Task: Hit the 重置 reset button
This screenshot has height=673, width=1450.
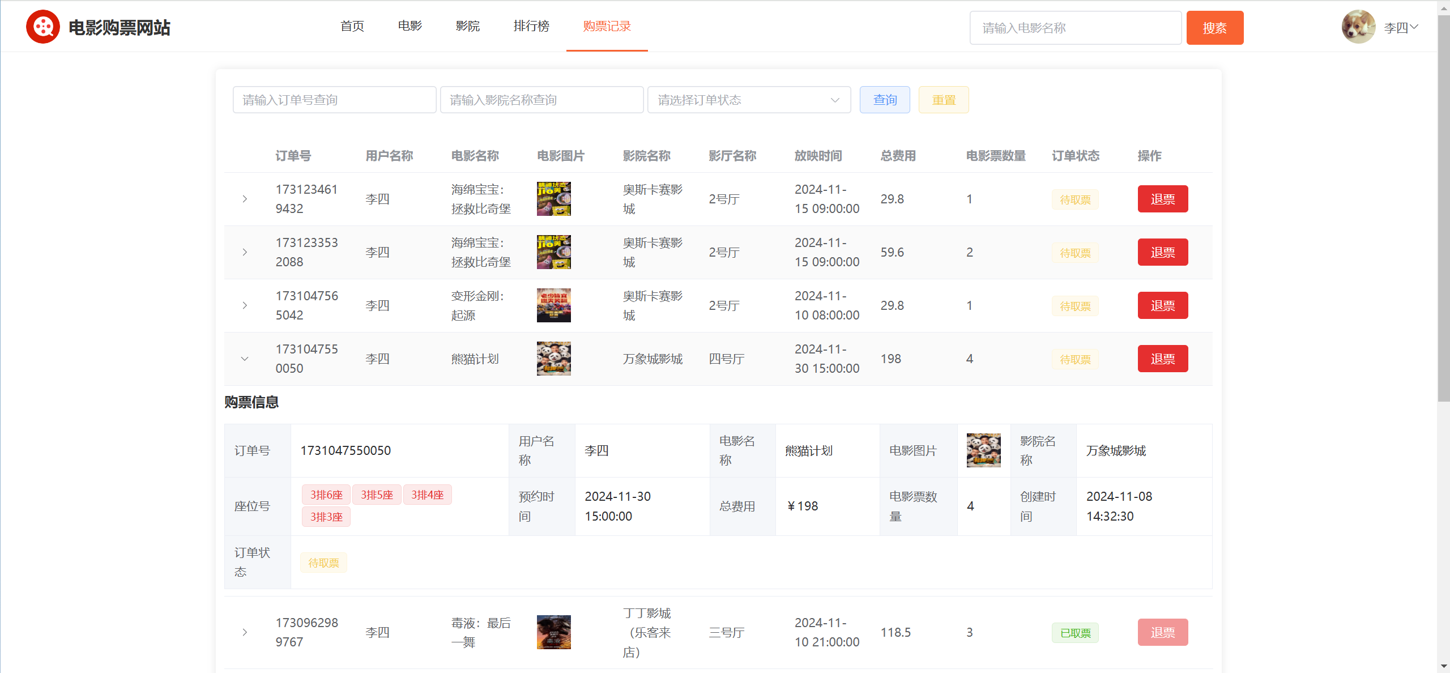Action: point(943,100)
